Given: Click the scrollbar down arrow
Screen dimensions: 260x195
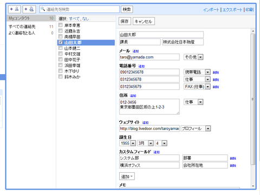Looking at the screenshot, I should point(253,186).
